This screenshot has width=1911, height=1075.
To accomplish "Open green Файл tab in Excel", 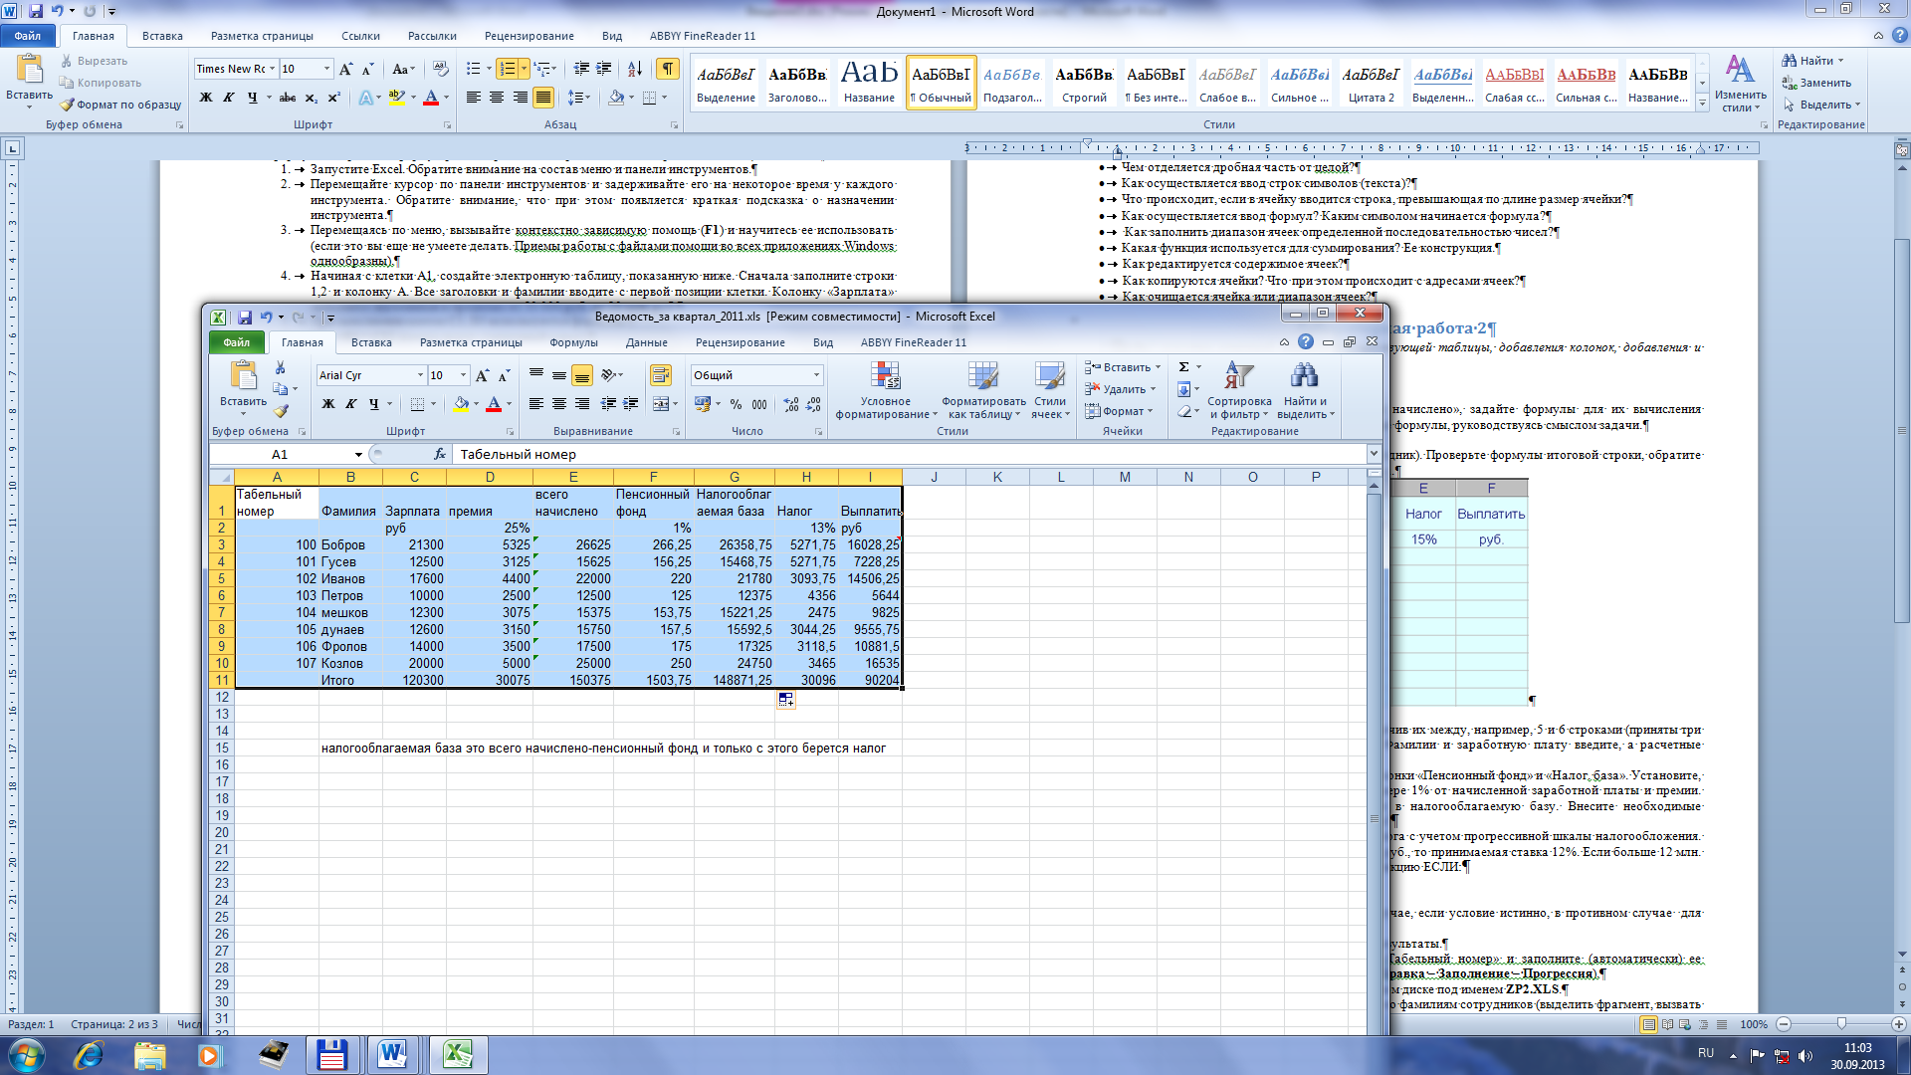I will (x=237, y=342).
